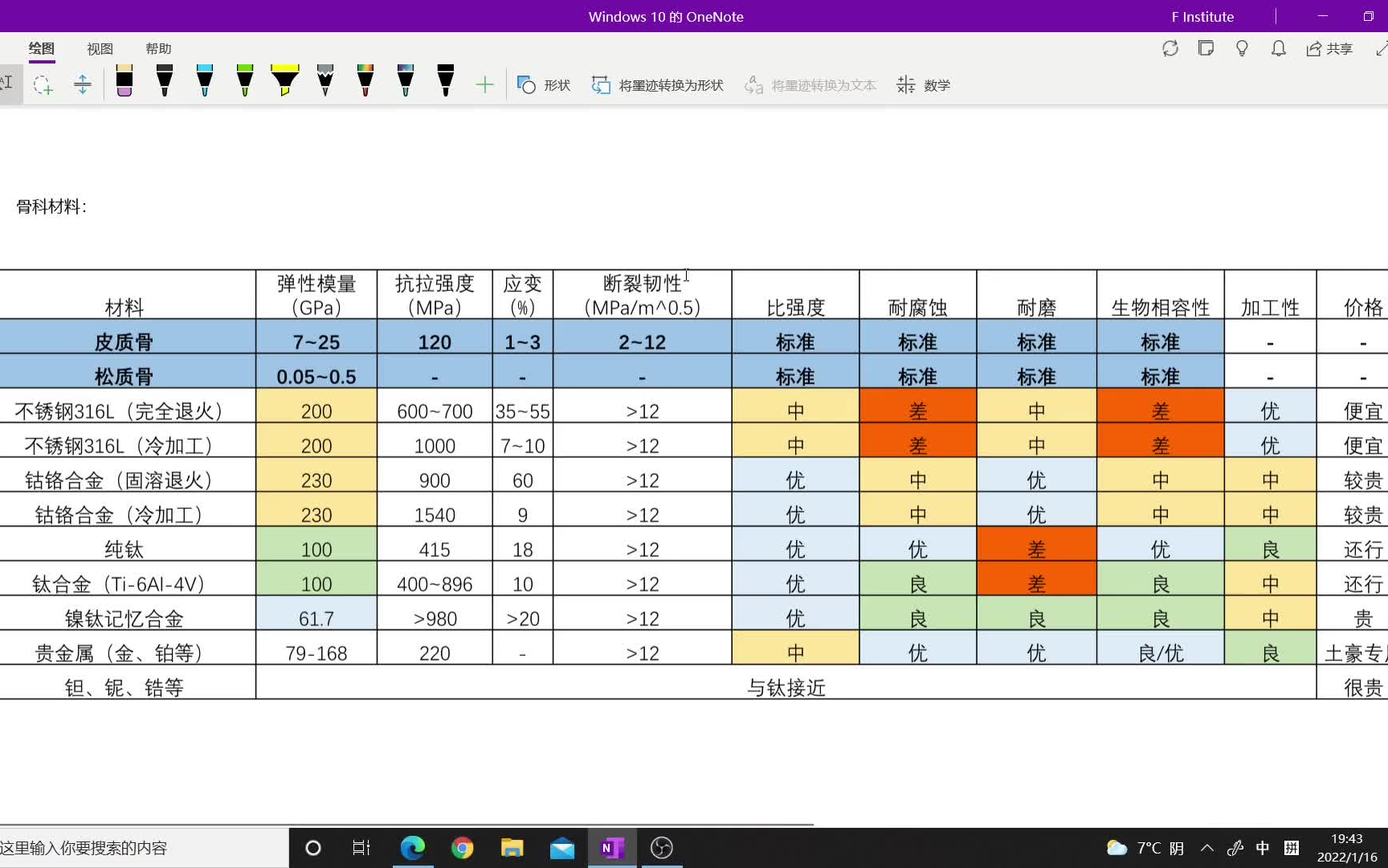
Task: Switch to the View (视图) tab
Action: (100, 49)
